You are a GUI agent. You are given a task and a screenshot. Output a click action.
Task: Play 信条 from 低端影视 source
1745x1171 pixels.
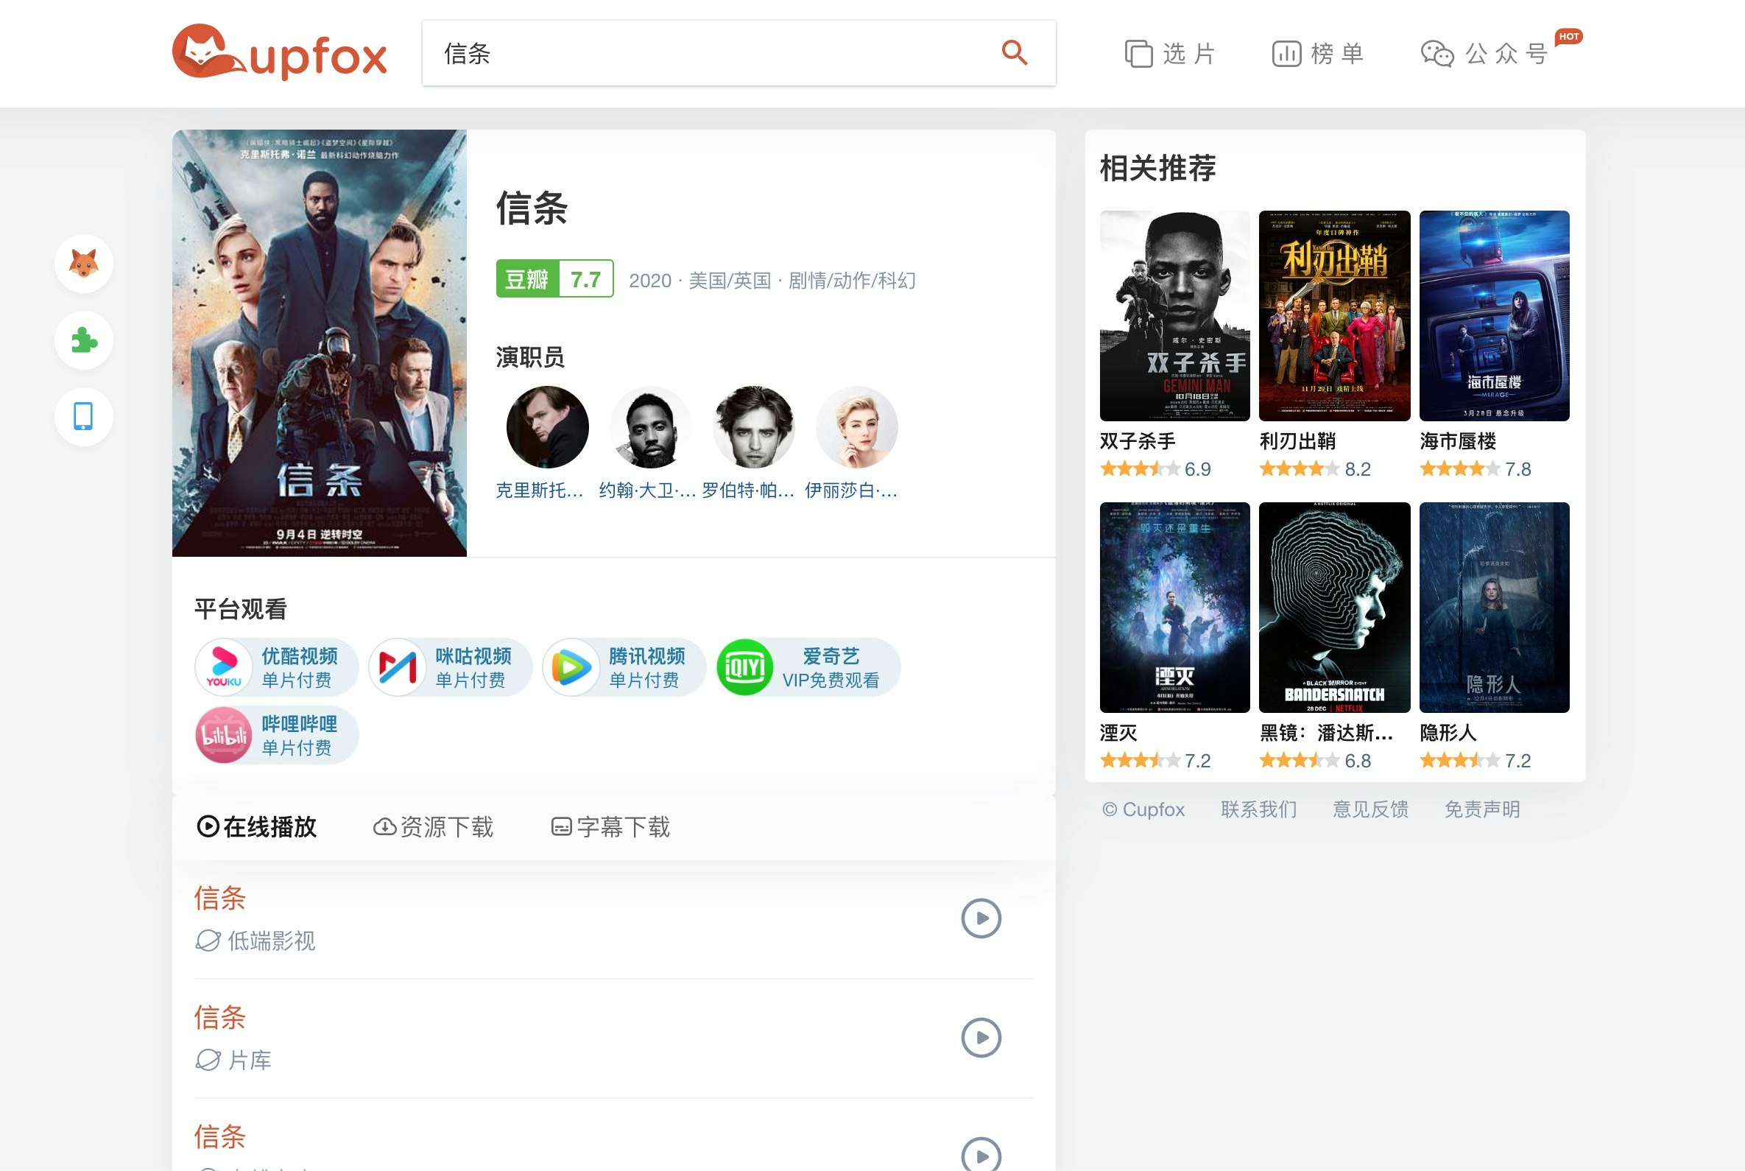pyautogui.click(x=981, y=918)
